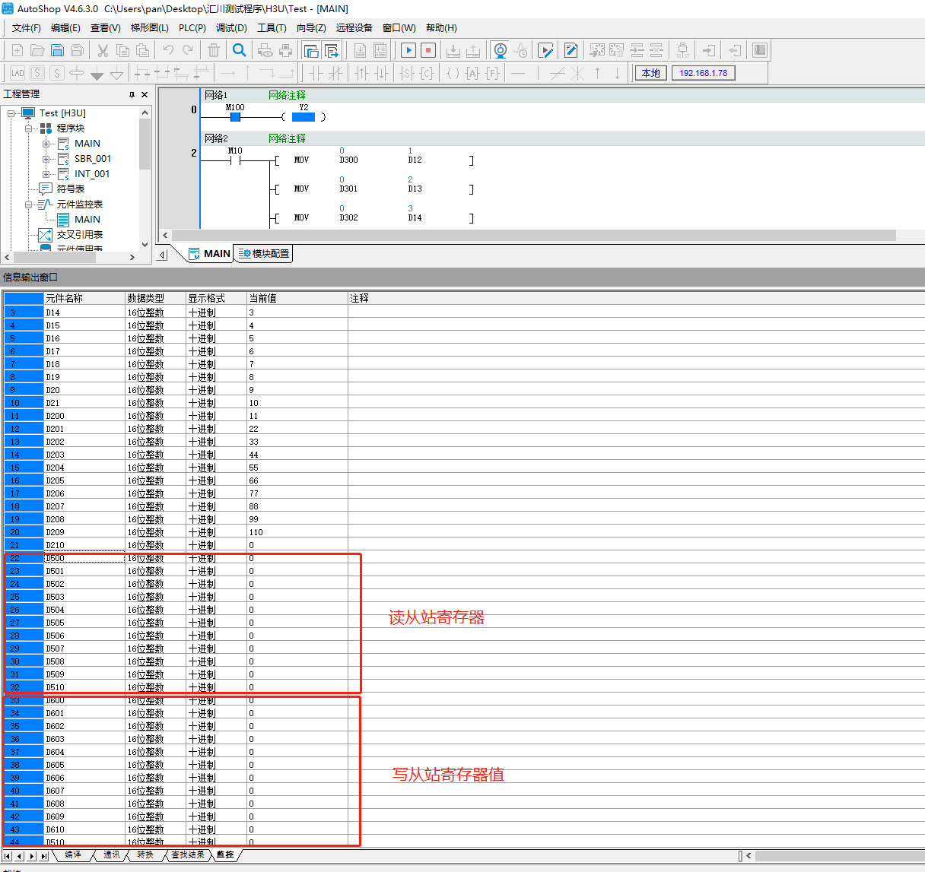Switch to the 编译 output tab
The width and height of the screenshot is (925, 872).
tap(73, 855)
